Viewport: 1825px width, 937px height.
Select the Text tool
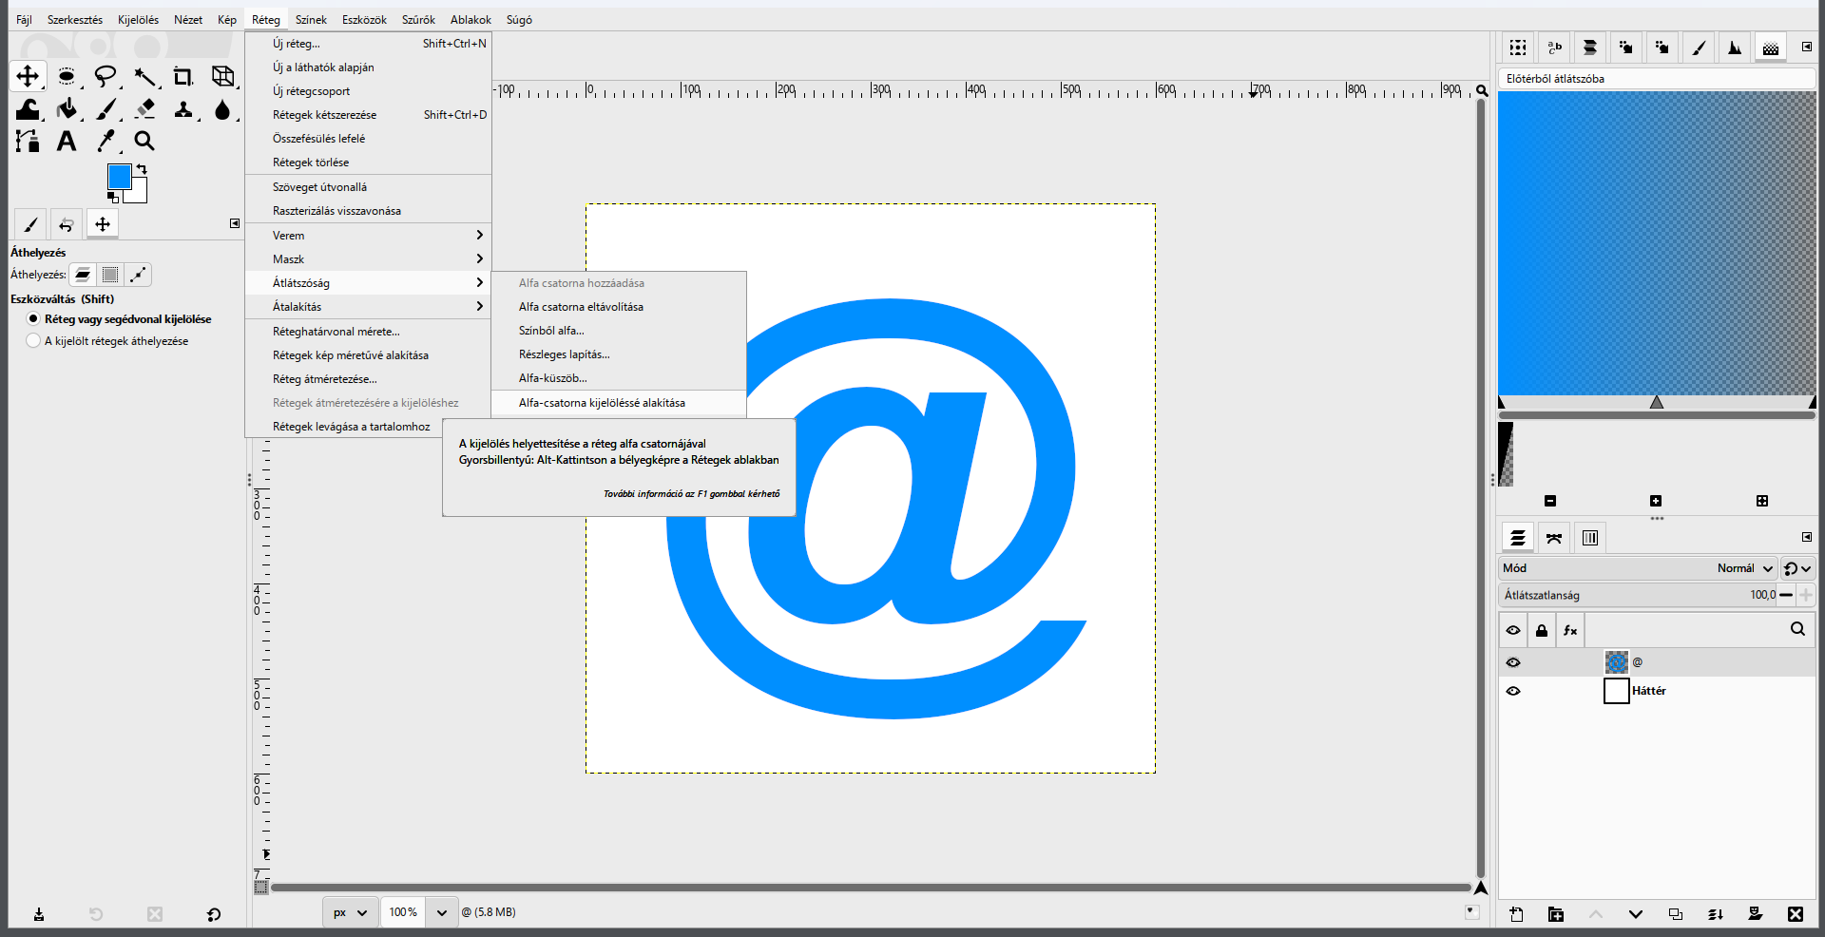67,142
